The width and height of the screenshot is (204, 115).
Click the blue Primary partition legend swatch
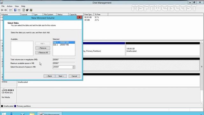15,106
